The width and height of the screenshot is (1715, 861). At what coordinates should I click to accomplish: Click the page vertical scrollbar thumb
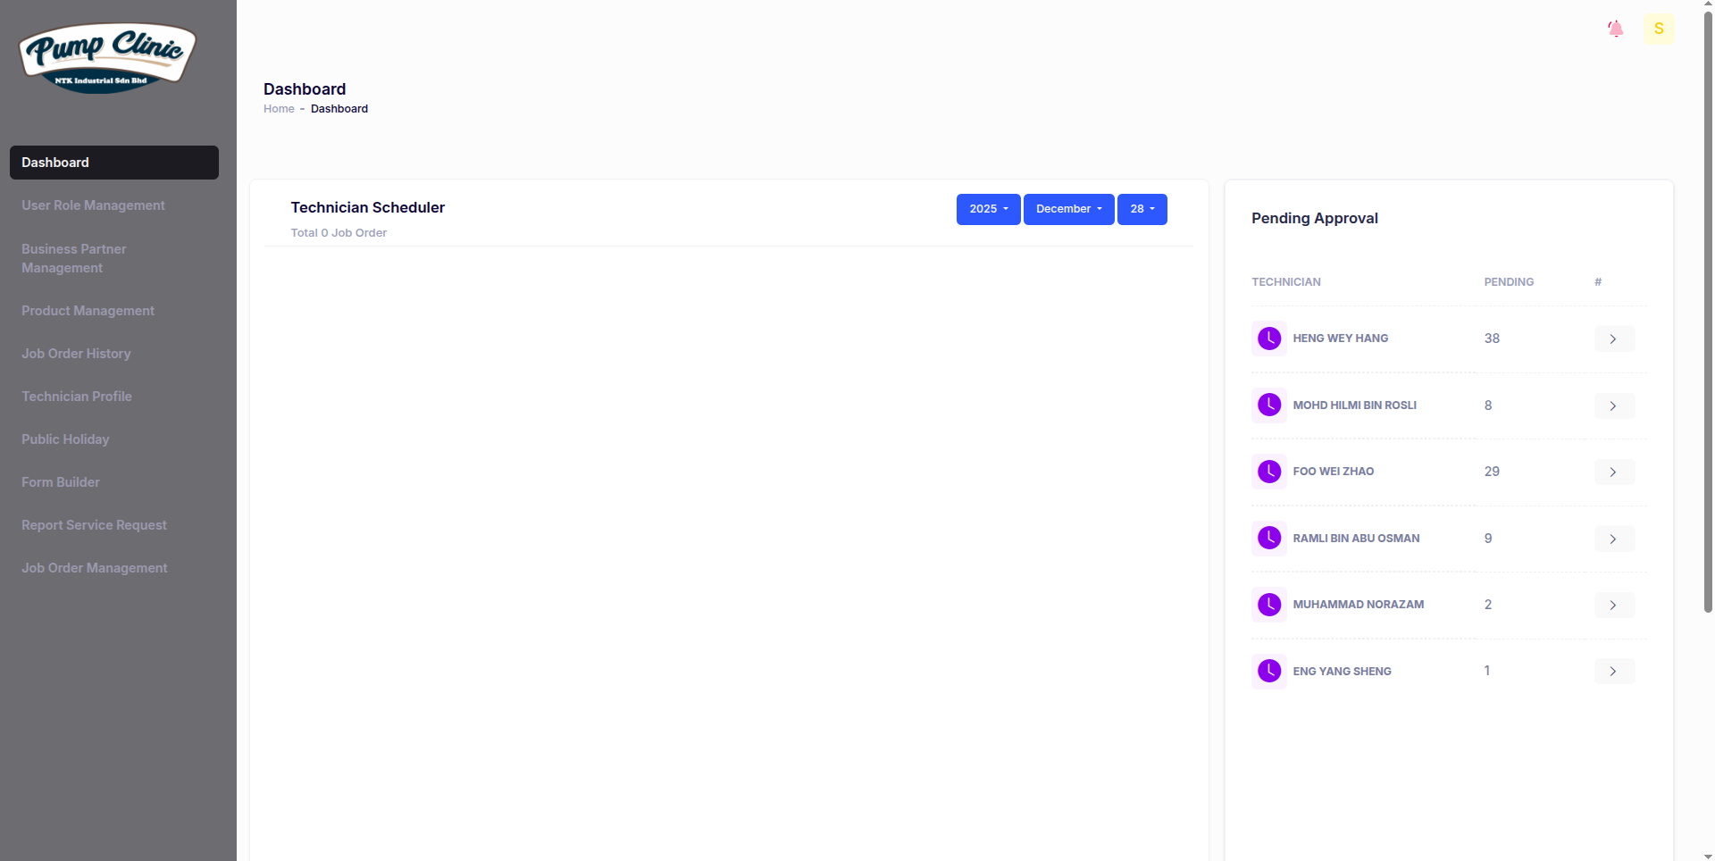(x=1708, y=313)
